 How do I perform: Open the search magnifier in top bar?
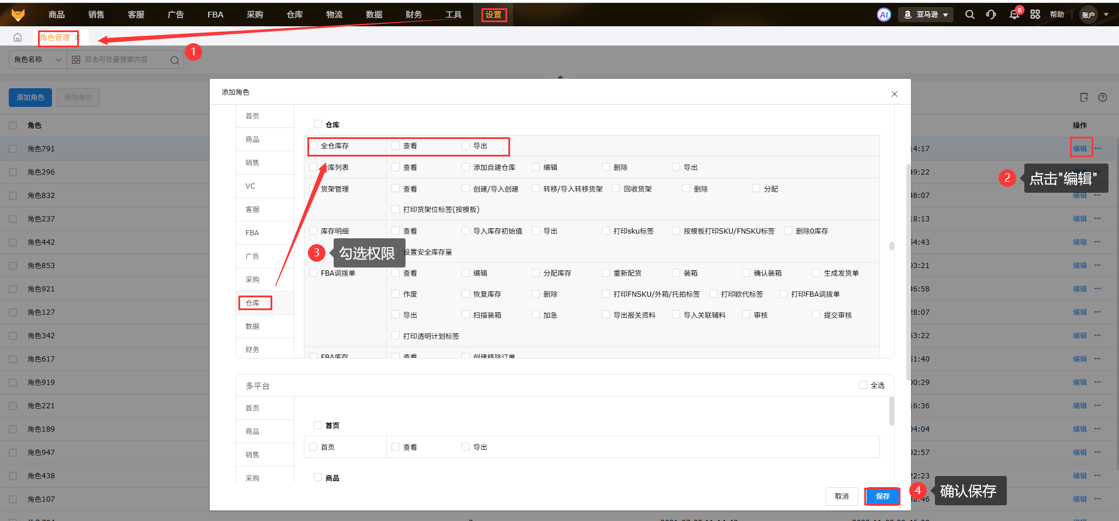(x=969, y=15)
